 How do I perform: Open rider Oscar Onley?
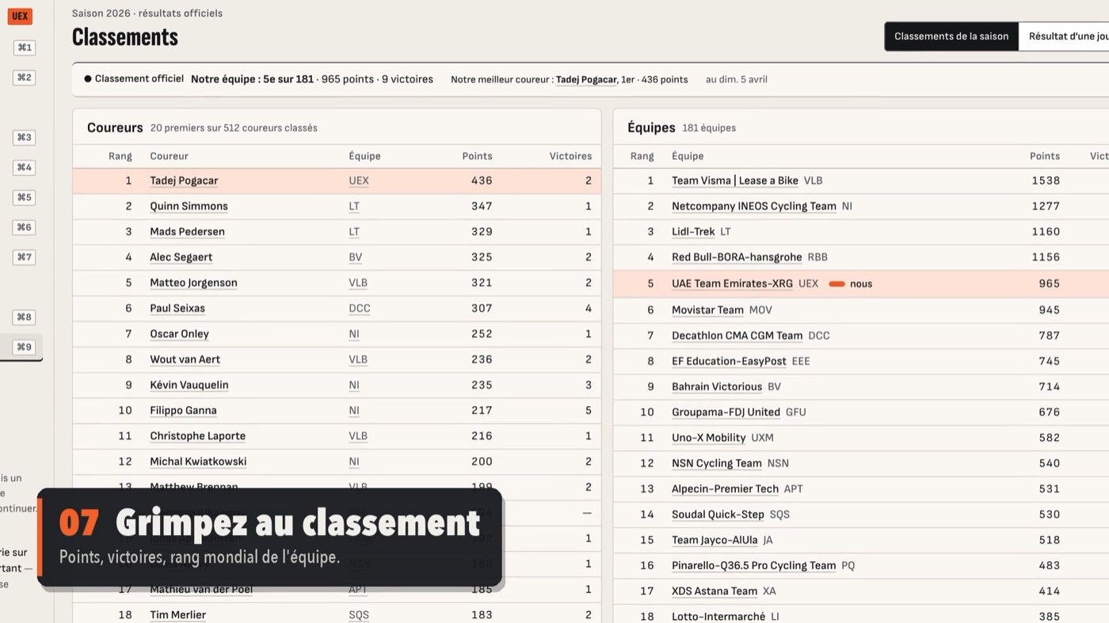179,334
